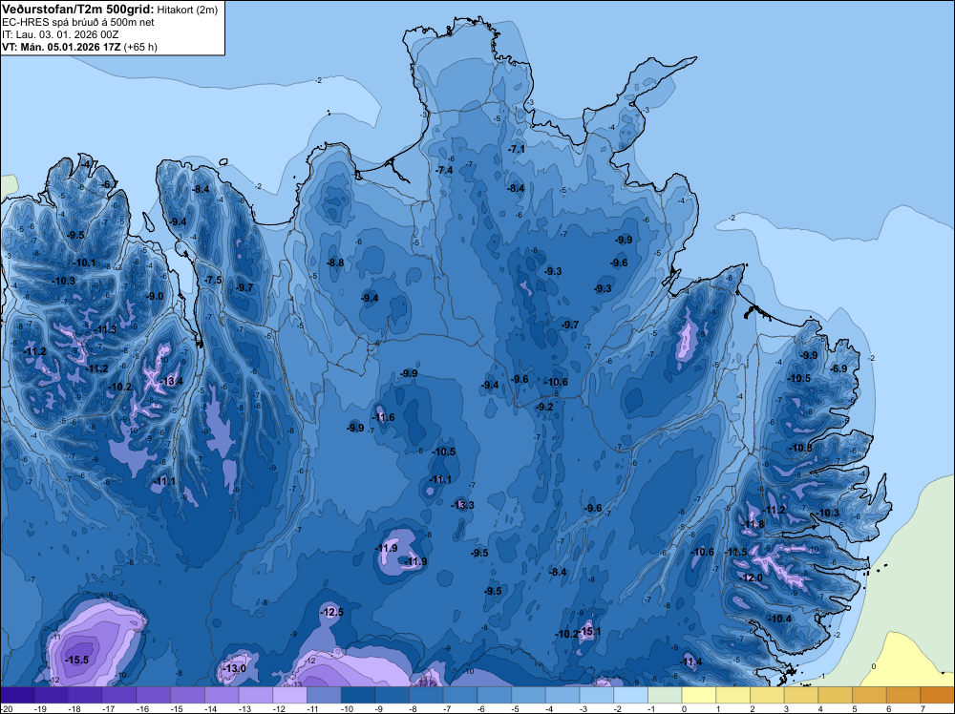The width and height of the screenshot is (955, 714).
Task: Click the -10.4 temperature label
Action: pyautogui.click(x=780, y=619)
